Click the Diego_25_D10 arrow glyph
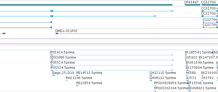218x92 pixels. coord(53,75)
